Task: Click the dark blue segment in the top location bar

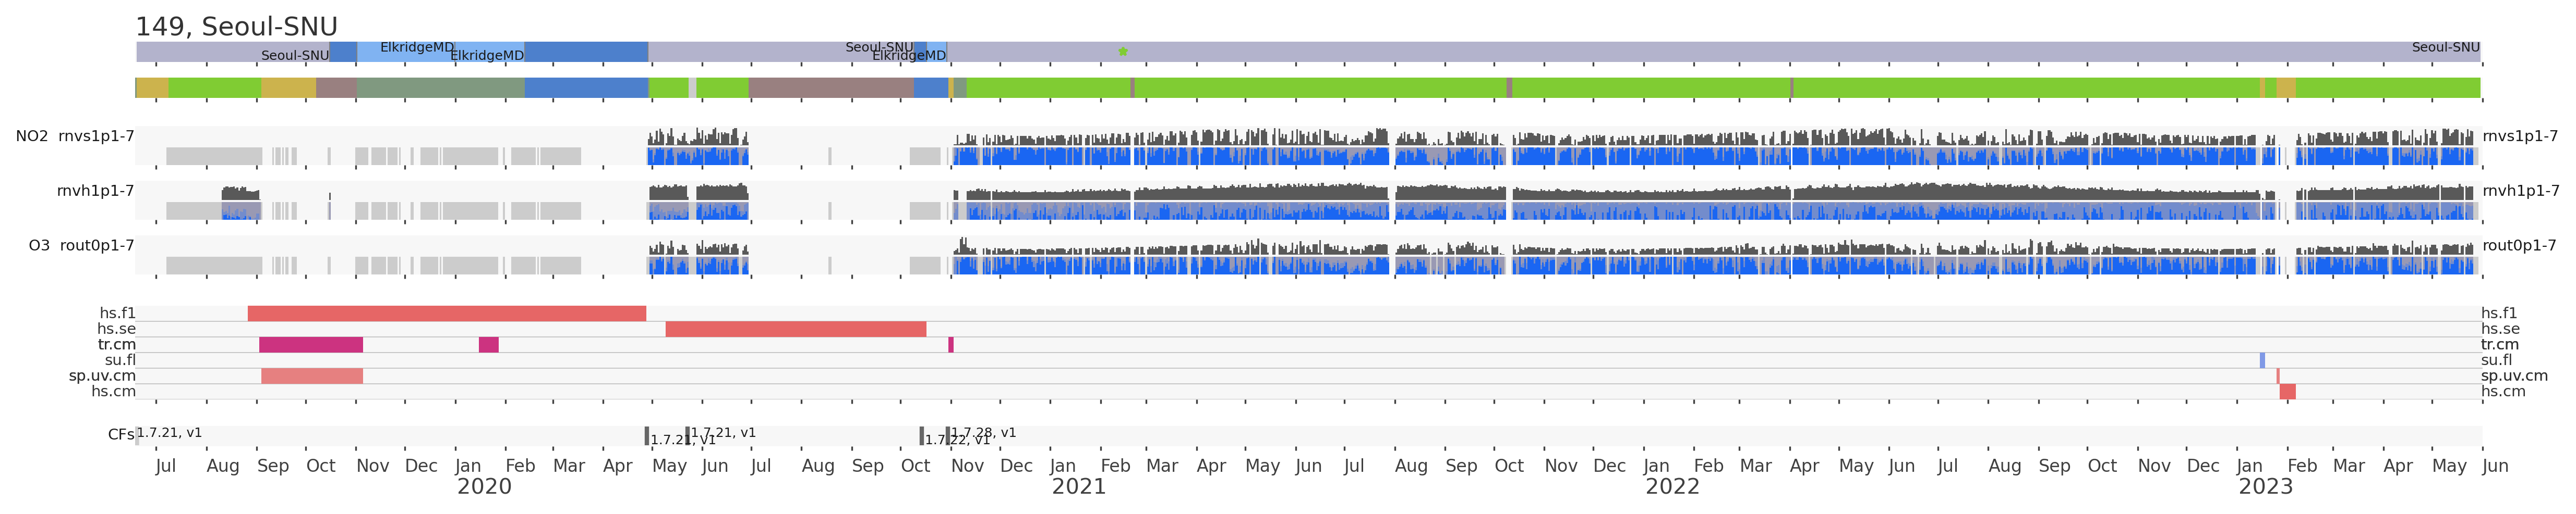Action: [x=586, y=52]
